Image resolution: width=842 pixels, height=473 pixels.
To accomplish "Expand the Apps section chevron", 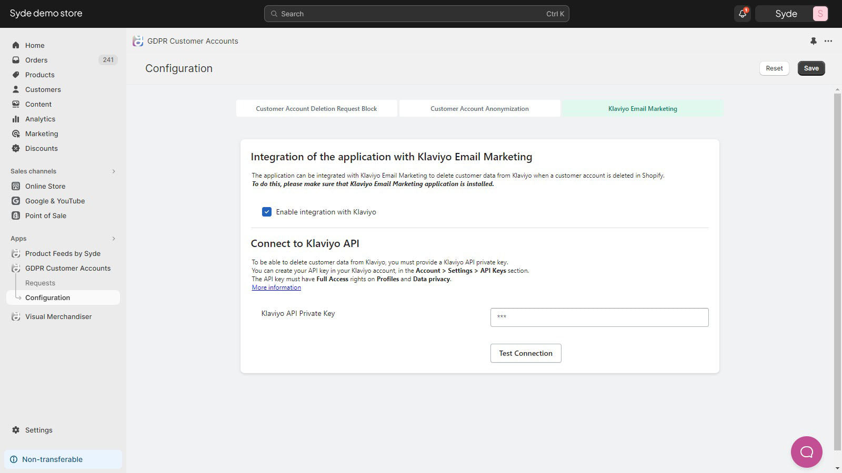I will pos(114,239).
